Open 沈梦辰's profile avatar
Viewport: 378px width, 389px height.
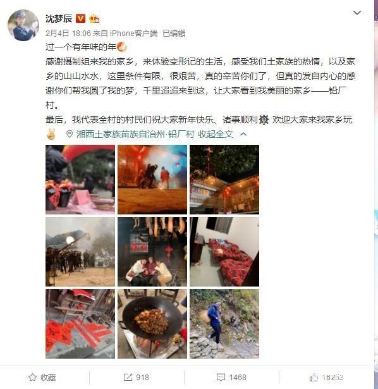click(23, 25)
